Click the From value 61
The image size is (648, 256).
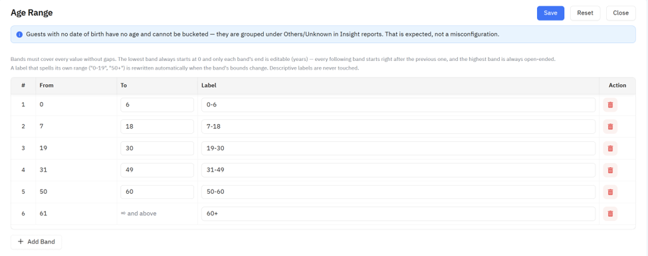coord(43,214)
